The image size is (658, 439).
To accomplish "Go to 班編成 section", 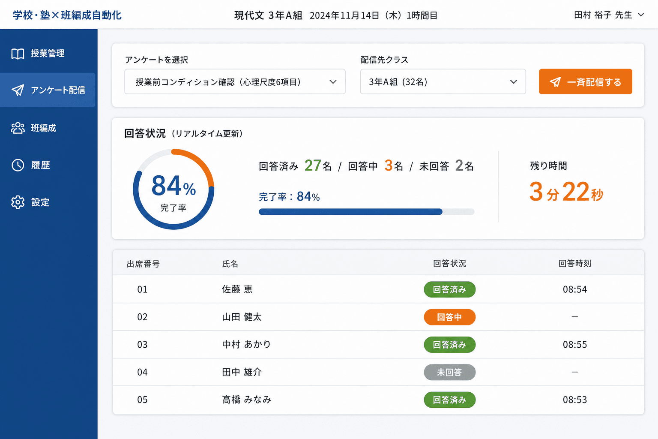I will point(48,128).
